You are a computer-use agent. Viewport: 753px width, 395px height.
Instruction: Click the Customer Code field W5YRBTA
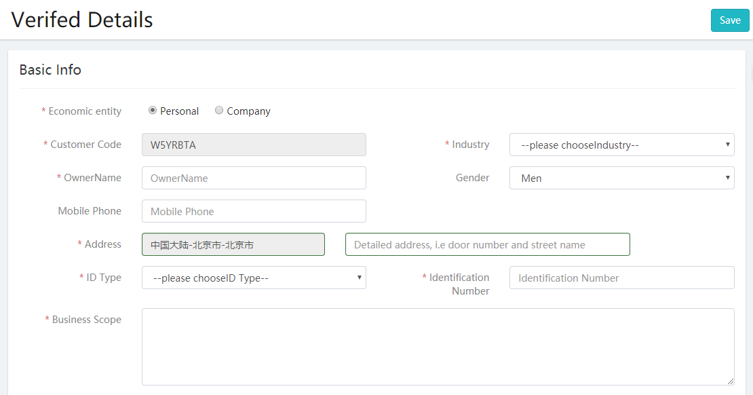(x=254, y=145)
